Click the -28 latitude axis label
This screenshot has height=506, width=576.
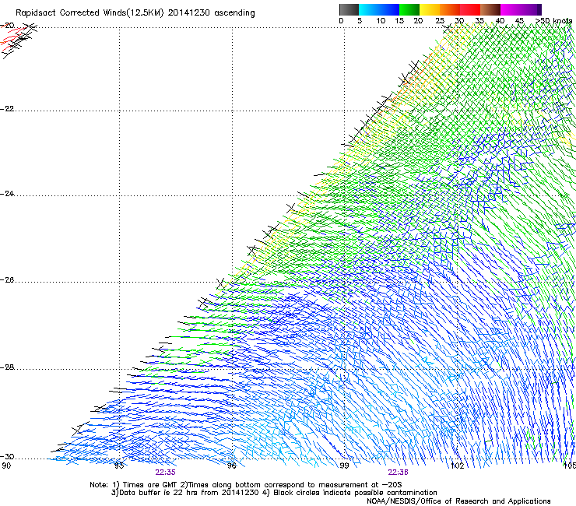[x=7, y=367]
